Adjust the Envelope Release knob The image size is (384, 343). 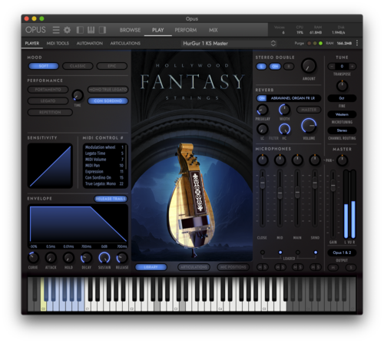pos(122,258)
